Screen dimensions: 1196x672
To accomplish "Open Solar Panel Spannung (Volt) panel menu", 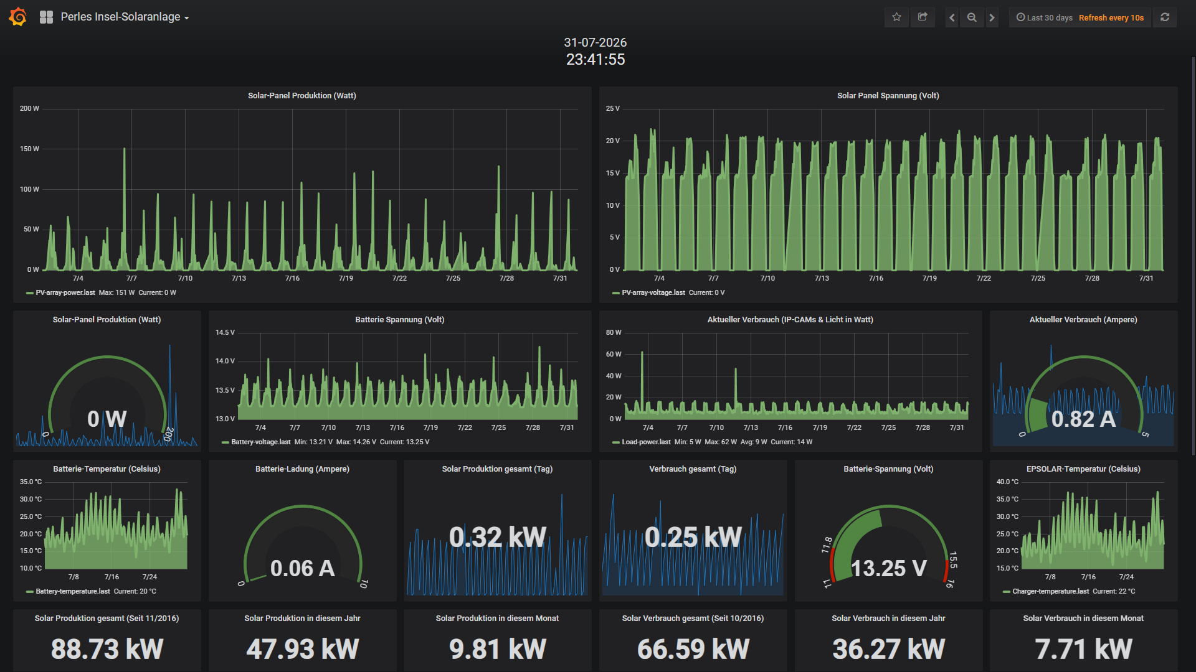I will pyautogui.click(x=888, y=95).
